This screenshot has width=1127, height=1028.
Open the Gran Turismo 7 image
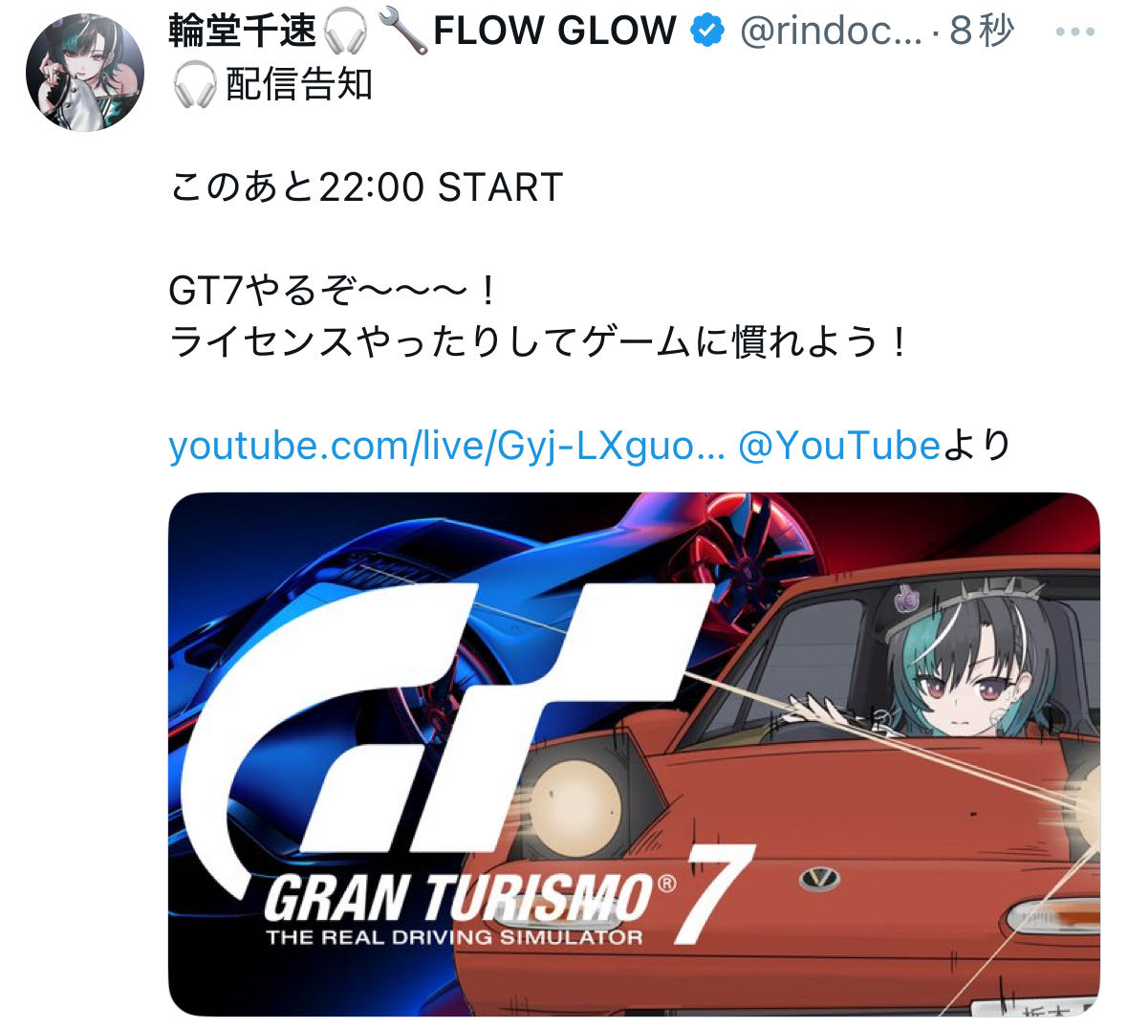click(634, 754)
